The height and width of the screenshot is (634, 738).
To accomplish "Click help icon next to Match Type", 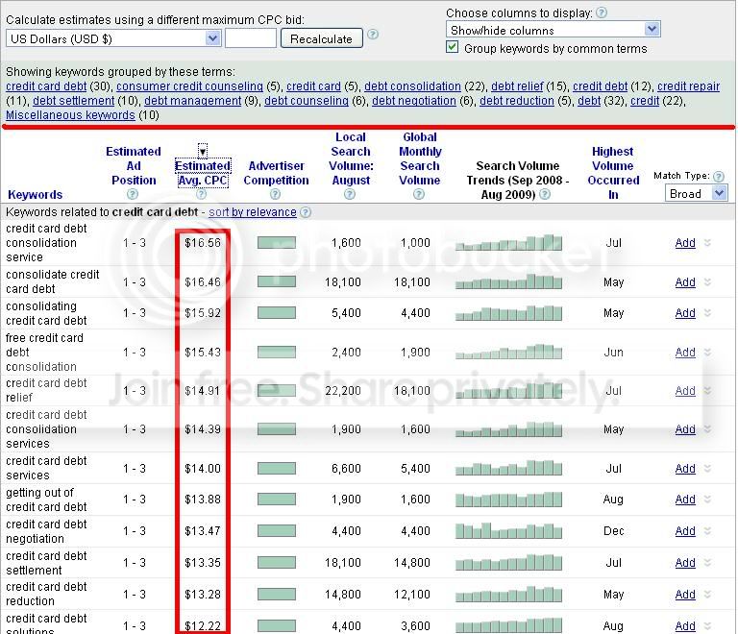I will pyautogui.click(x=719, y=177).
